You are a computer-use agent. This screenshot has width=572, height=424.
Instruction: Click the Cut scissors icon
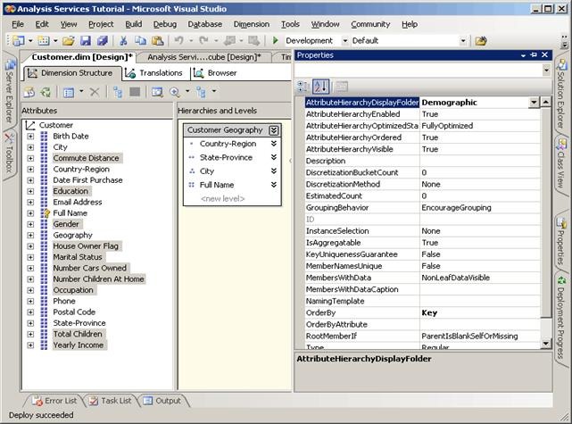[124, 41]
